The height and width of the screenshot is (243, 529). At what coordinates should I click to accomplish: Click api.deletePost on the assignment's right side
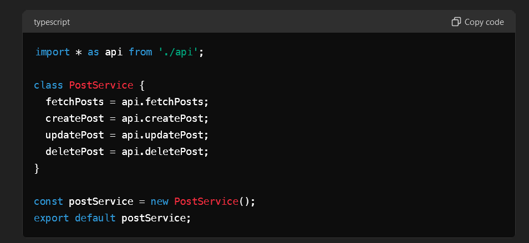point(162,152)
